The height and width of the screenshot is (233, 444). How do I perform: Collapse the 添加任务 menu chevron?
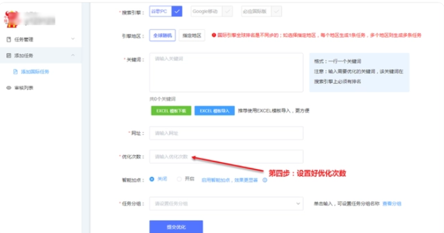click(x=73, y=56)
